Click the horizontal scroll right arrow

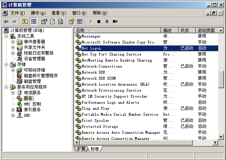215,142
